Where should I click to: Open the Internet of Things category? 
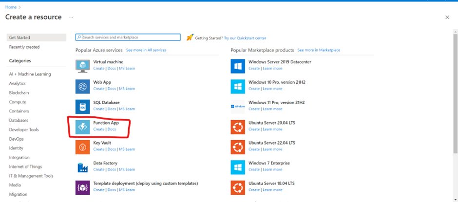click(x=25, y=166)
